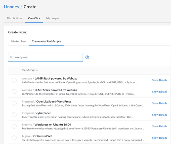Image resolution: width=171 pixels, height=144 pixels.
Task: Select Wordpress on Ubuntu 16.04 radio
Action: coord(14,126)
